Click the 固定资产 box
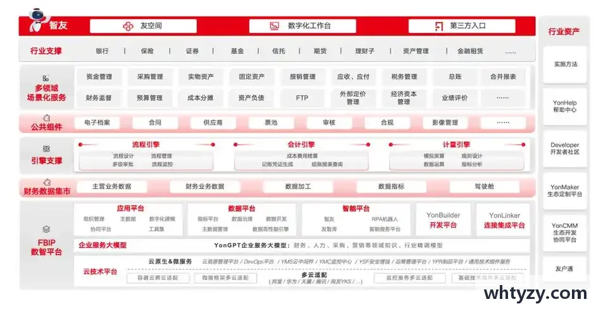 click(x=252, y=76)
